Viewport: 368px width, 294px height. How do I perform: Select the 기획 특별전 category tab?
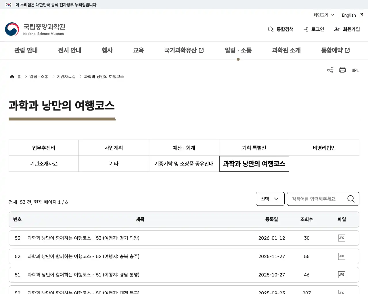point(254,148)
